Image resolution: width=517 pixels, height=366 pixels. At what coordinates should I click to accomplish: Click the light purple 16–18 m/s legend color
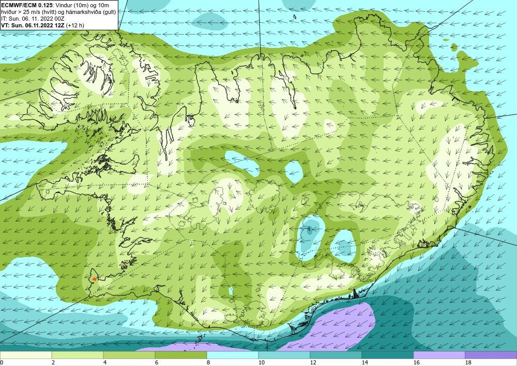pos(439,355)
